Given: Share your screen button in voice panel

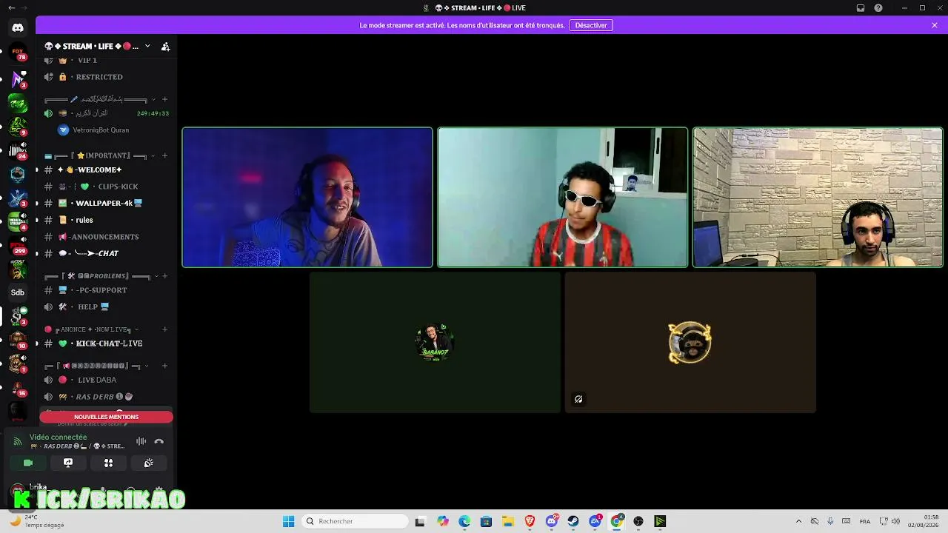Looking at the screenshot, I should pos(68,463).
